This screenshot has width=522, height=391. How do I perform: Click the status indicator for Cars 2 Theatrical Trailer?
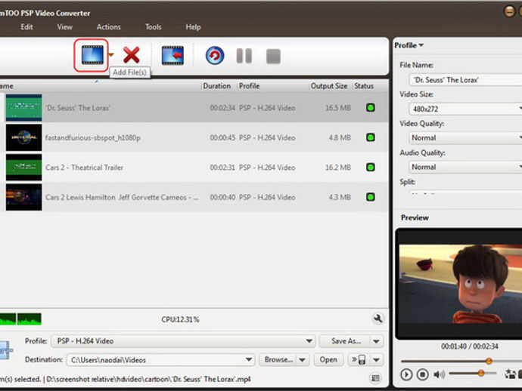click(371, 167)
